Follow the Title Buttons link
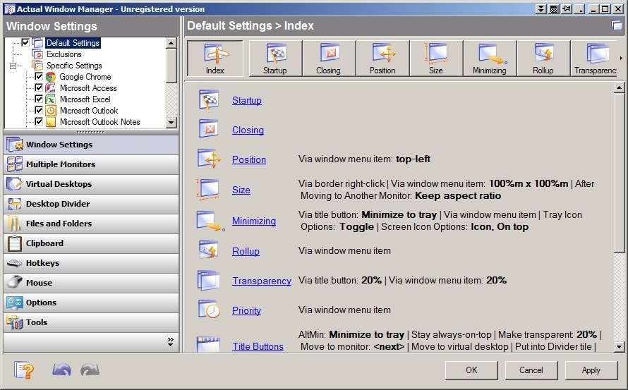The height and width of the screenshot is (390, 628). (x=258, y=347)
